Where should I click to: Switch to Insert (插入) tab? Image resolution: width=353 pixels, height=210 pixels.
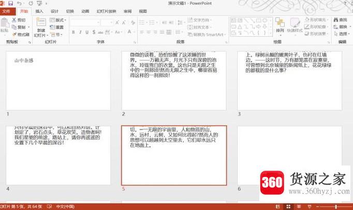[39, 11]
